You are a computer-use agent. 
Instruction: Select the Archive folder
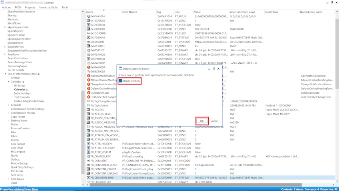[x=15, y=78]
